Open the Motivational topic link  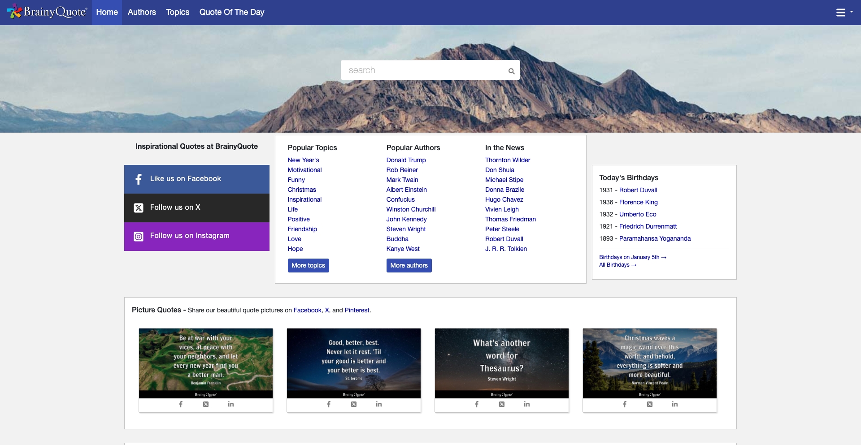[304, 170]
